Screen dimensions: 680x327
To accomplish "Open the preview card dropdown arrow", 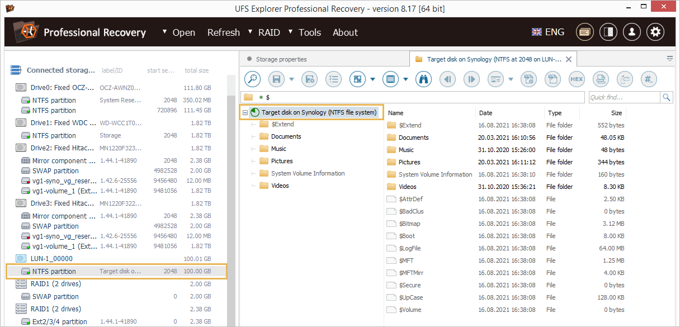I will [511, 79].
